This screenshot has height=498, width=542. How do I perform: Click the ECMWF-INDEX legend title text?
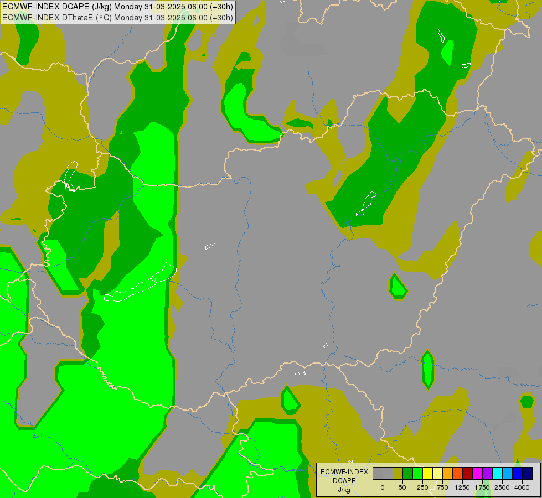click(344, 472)
